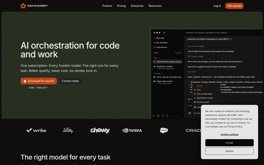Expand the 2 tools, 1 thought step
Screen dimensions: 264x165
(x=195, y=56)
